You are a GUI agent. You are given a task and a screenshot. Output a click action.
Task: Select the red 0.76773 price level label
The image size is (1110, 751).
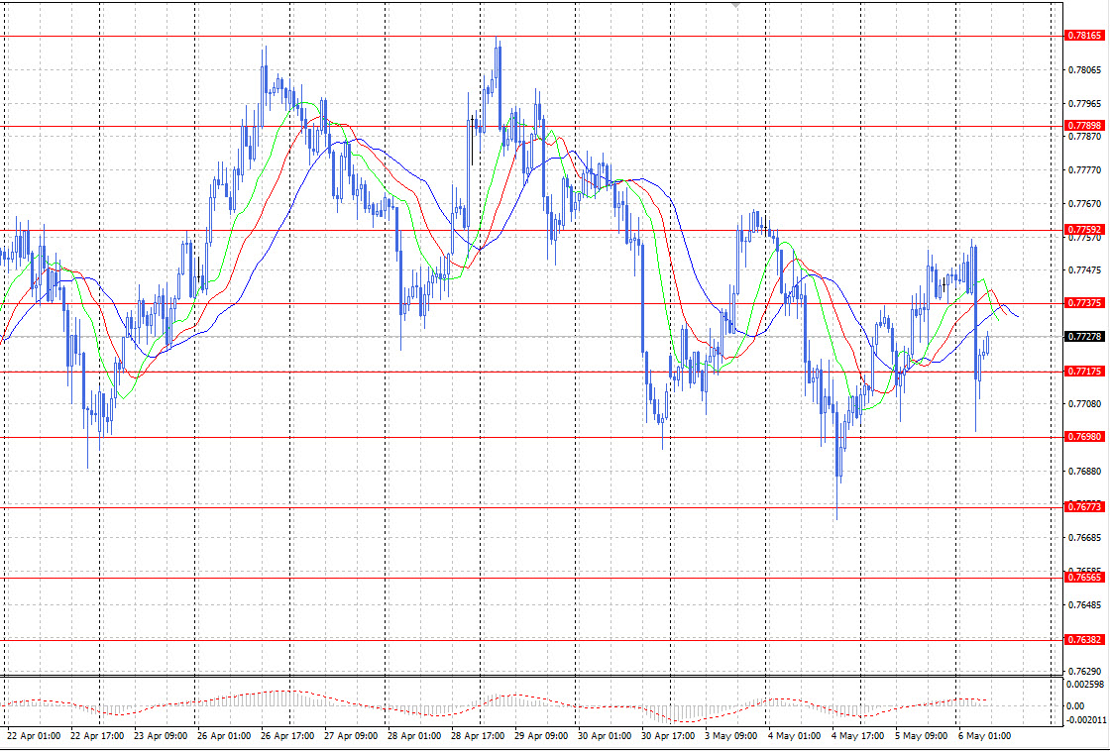[1084, 507]
